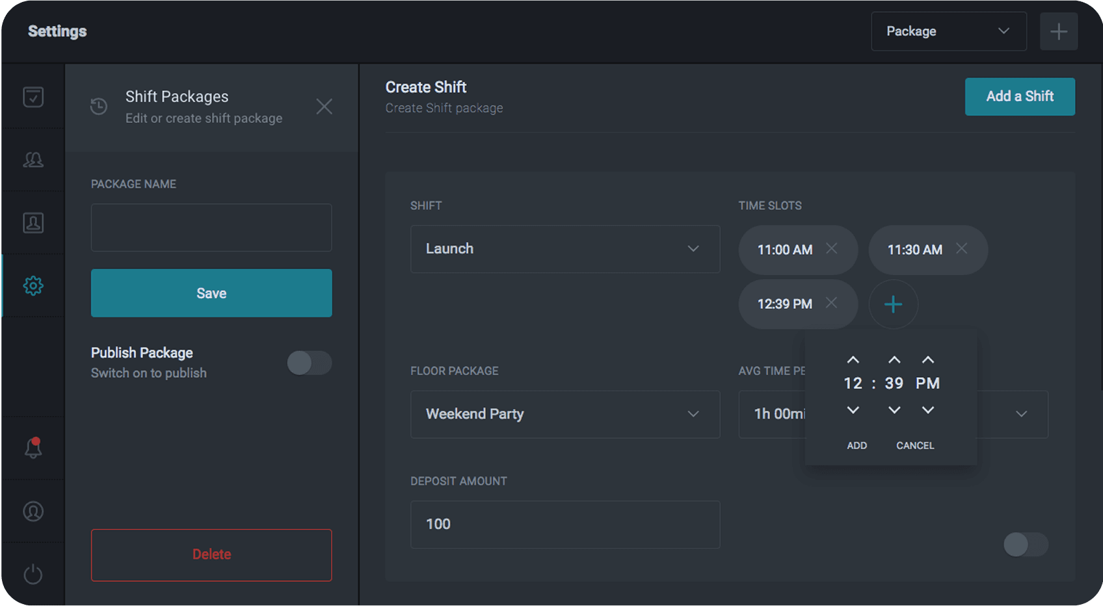Screen dimensions: 1103x606
Task: Click the power logout icon
Action: pyautogui.click(x=33, y=574)
